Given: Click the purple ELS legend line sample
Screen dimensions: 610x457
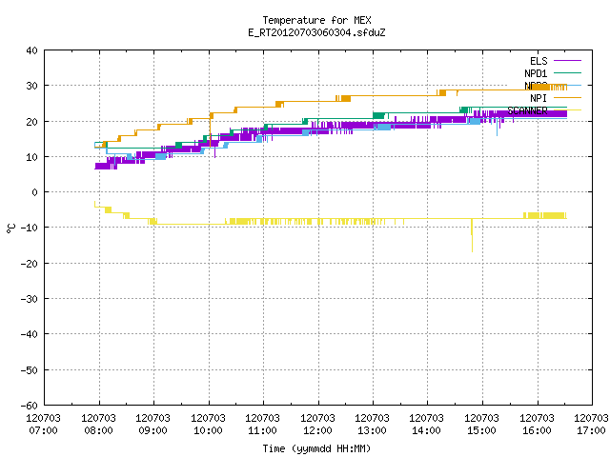Looking at the screenshot, I should 567,61.
